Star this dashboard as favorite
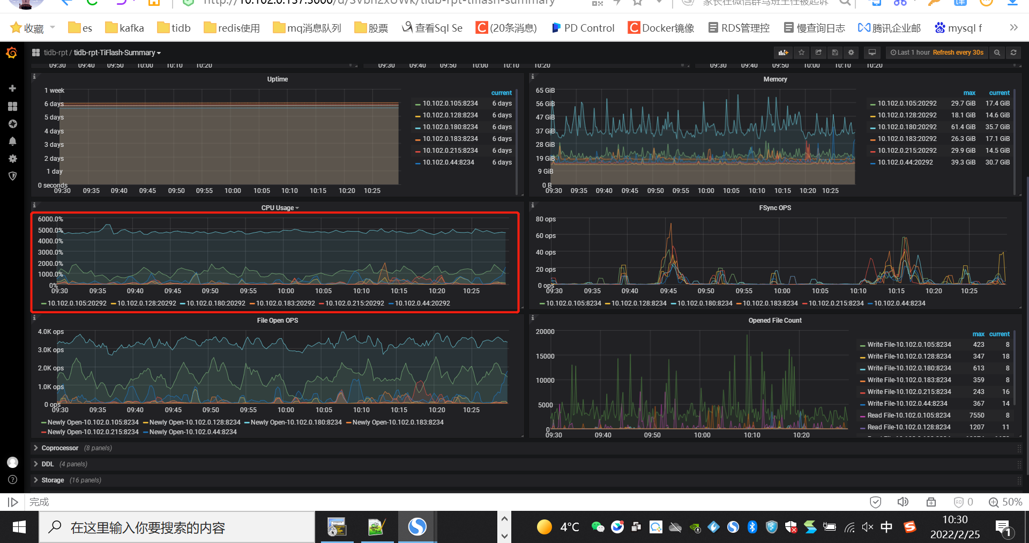 pos(802,53)
